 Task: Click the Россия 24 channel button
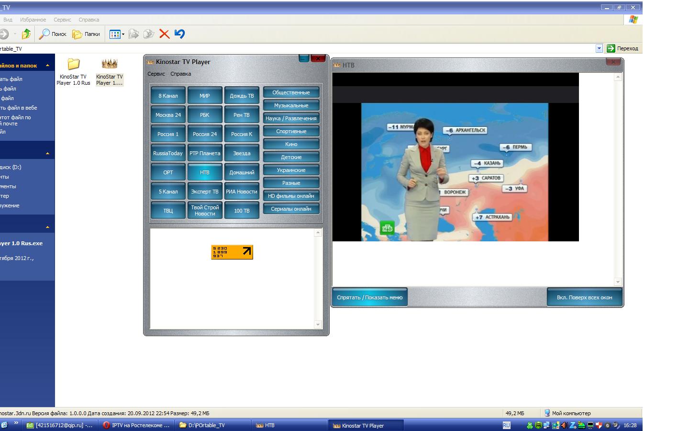[x=205, y=134]
